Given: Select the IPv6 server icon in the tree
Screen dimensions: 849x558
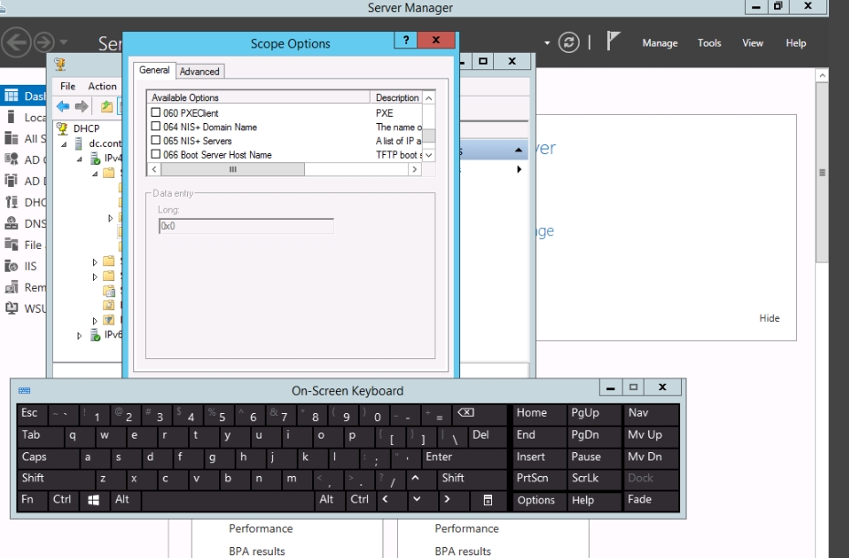Looking at the screenshot, I should (95, 336).
